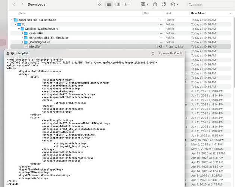
Task: Click the '1 KB' size cell
Action: click(x=160, y=46)
